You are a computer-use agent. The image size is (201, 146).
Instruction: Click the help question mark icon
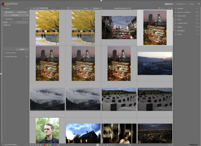166,8
